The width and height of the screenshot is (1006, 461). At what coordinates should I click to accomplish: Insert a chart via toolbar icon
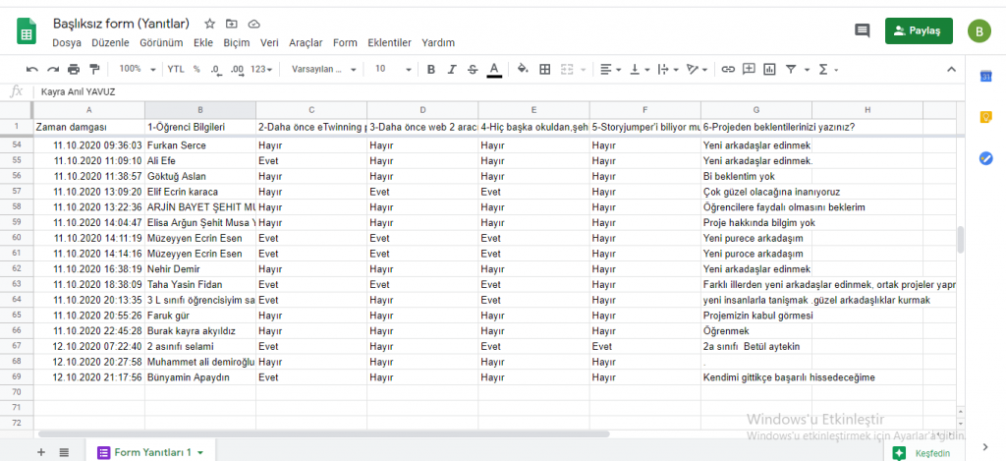(x=770, y=69)
